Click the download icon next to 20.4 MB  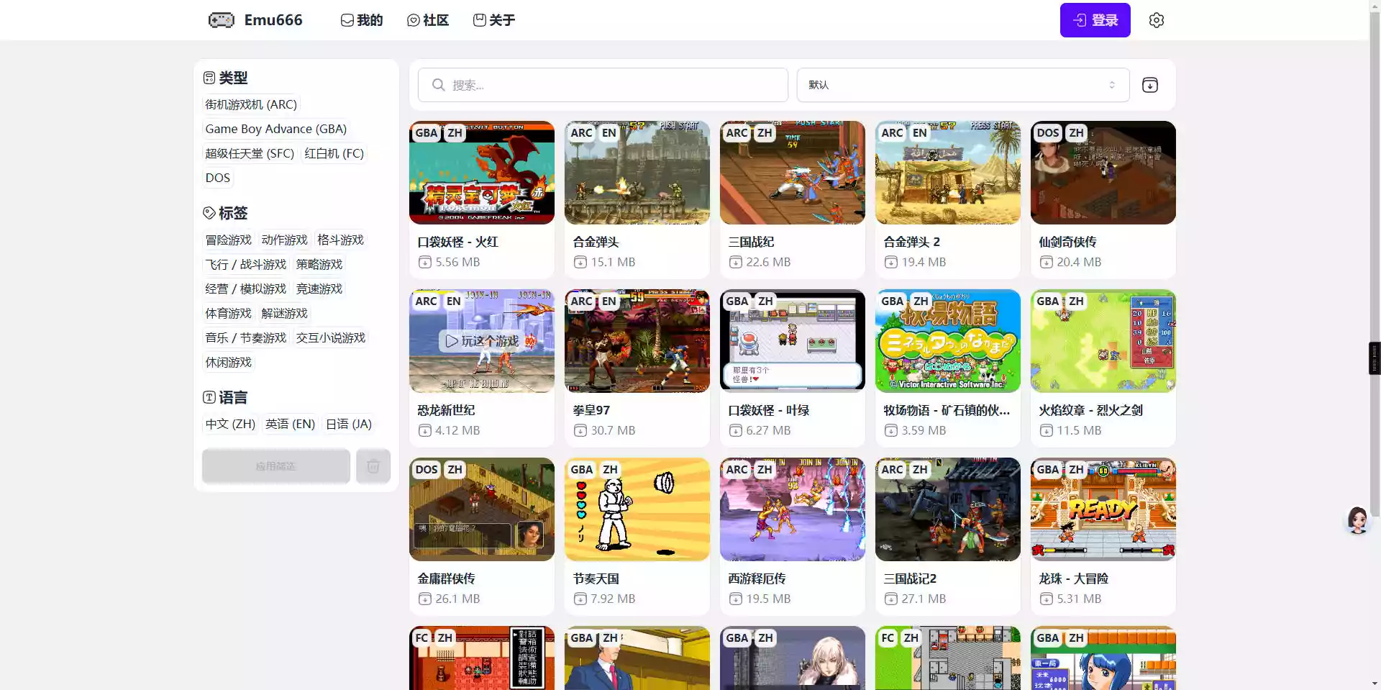tap(1047, 263)
